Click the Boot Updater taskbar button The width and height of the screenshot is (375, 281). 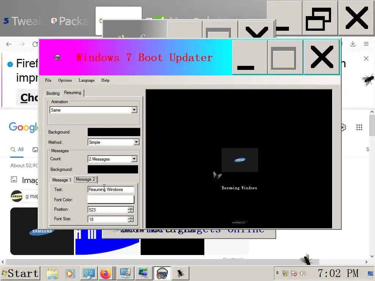tap(162, 273)
